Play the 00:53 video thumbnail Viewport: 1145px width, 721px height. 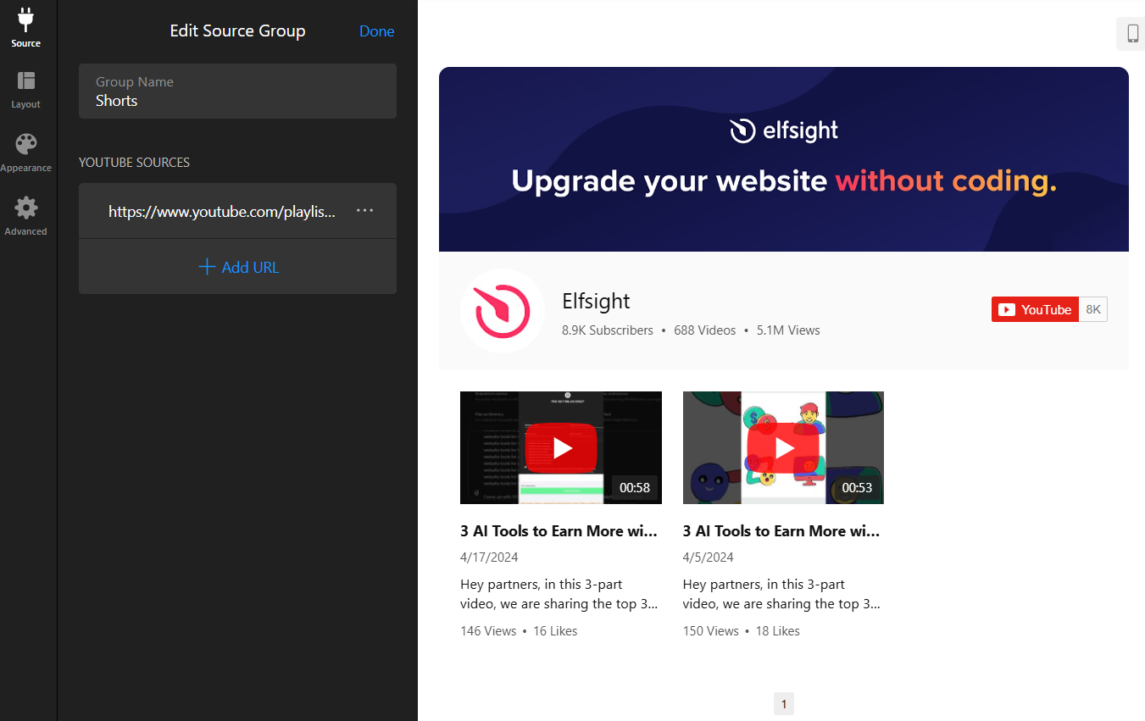[783, 447]
